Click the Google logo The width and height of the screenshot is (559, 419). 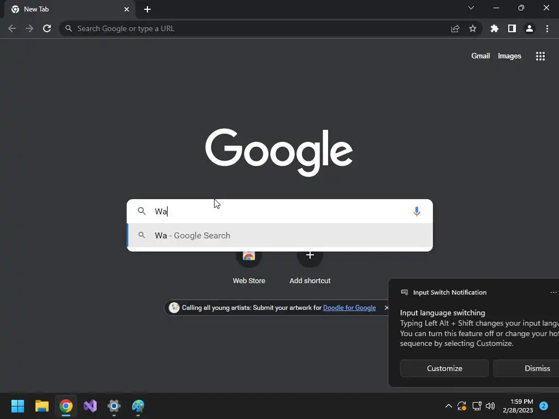[279, 152]
